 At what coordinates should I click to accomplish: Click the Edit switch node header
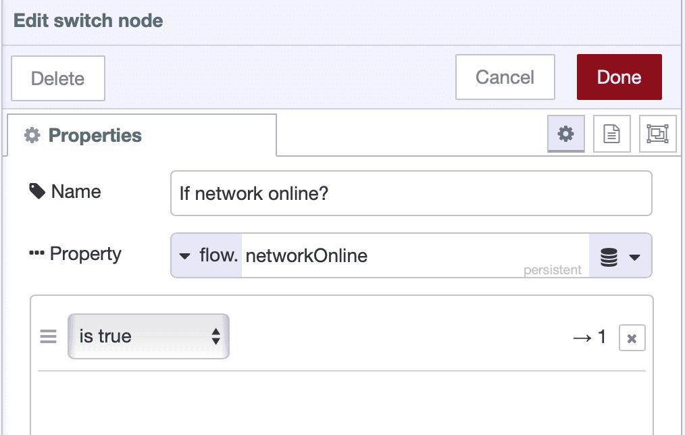tap(87, 21)
